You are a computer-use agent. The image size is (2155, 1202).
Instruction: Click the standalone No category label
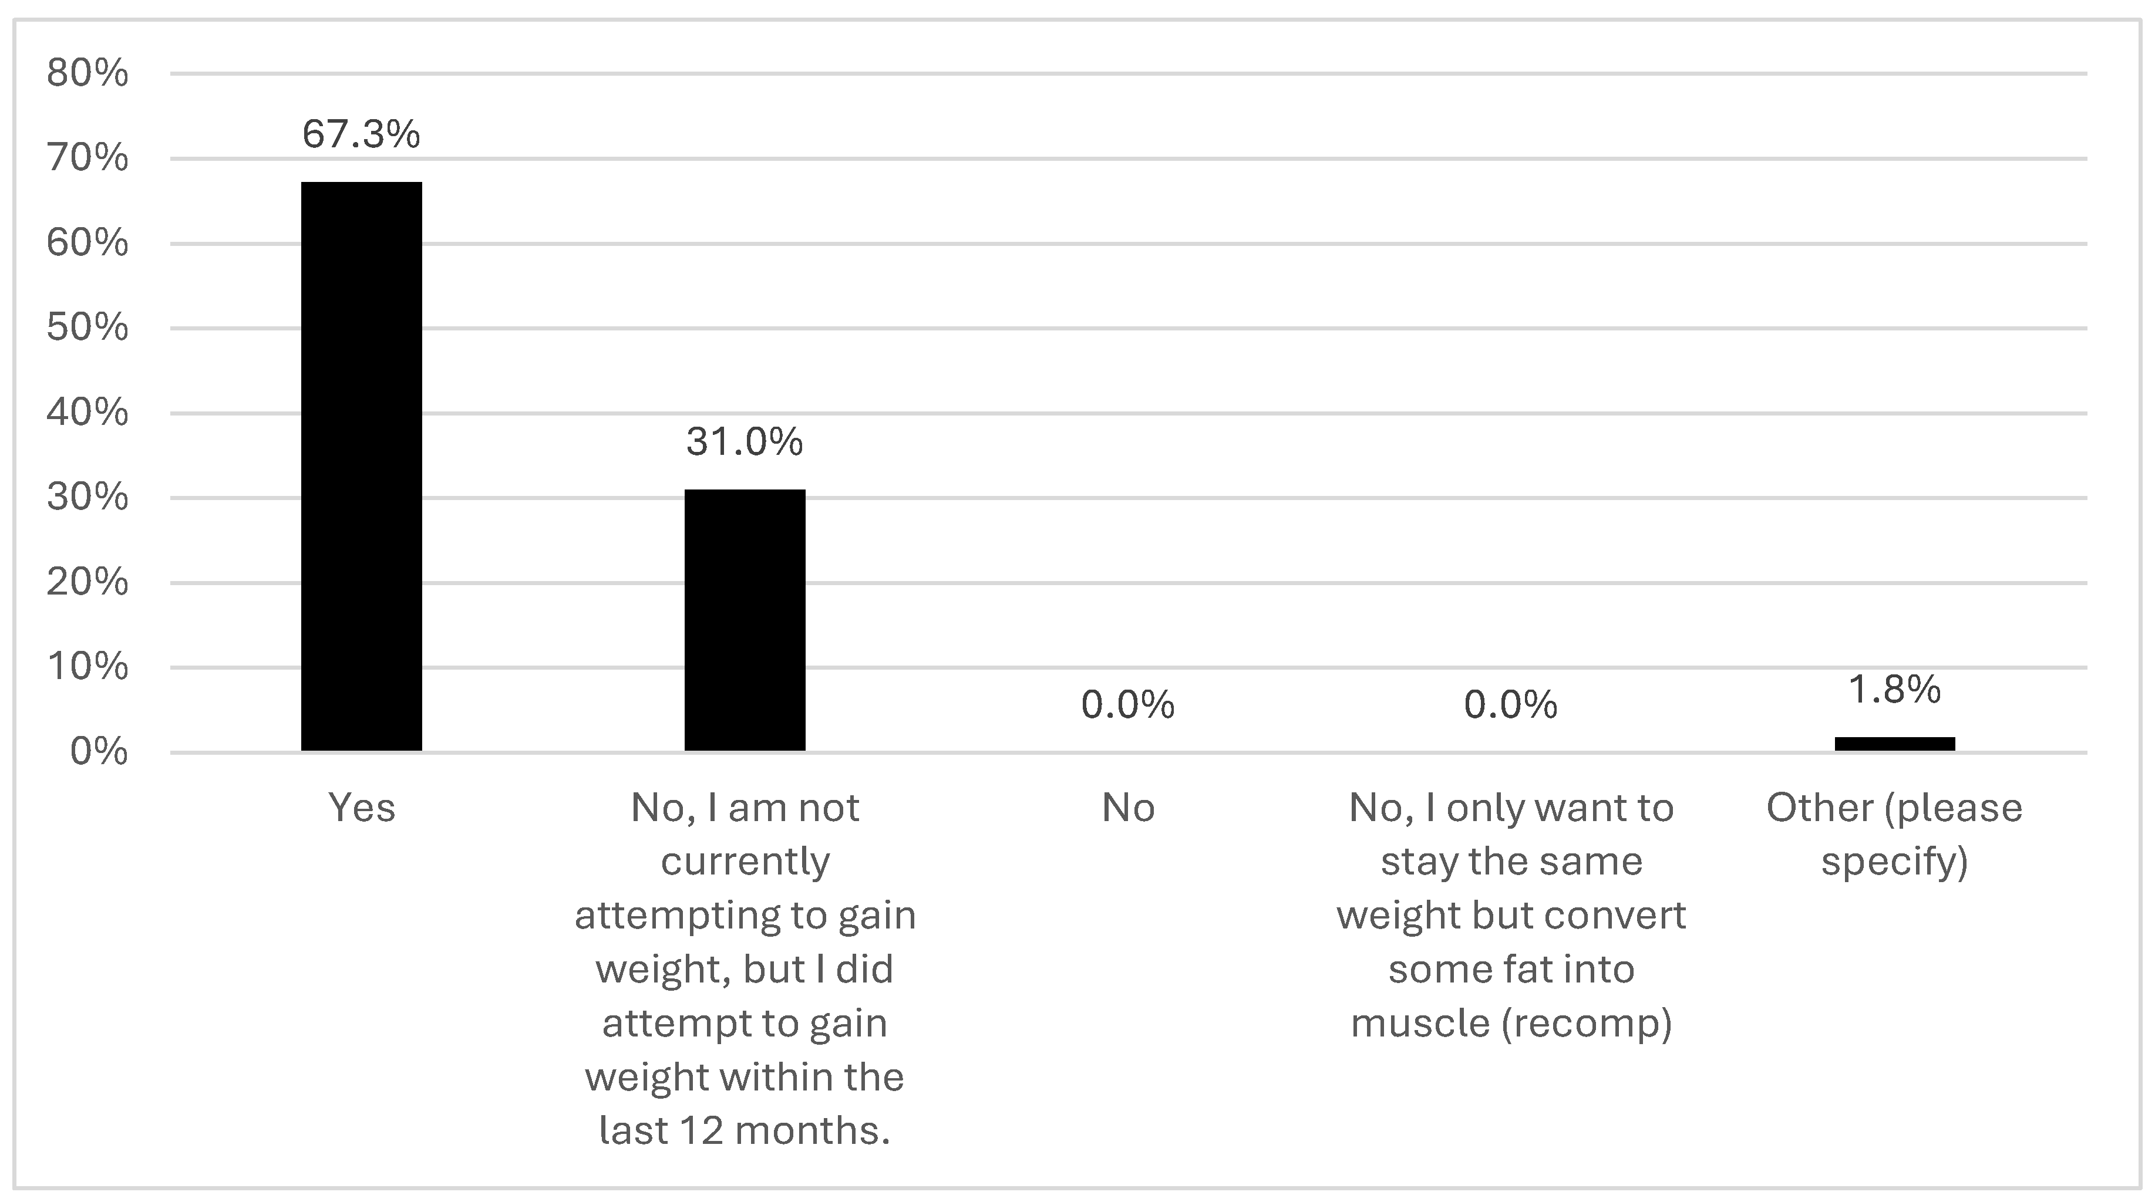pyautogui.click(x=1127, y=808)
